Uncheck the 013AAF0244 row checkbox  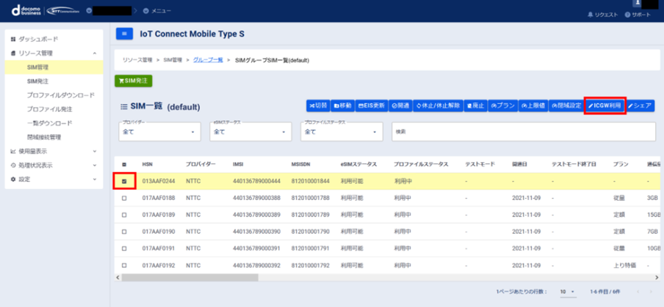click(123, 181)
